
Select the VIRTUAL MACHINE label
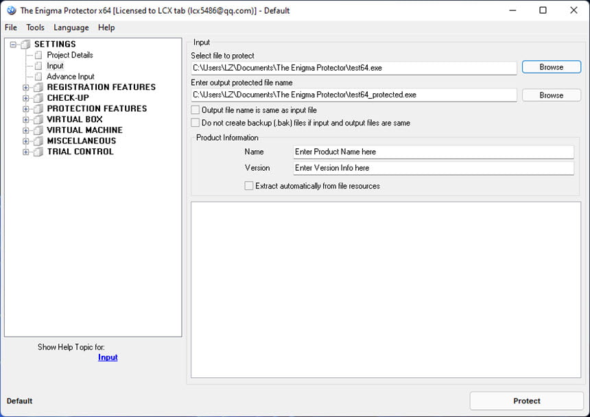coord(84,130)
